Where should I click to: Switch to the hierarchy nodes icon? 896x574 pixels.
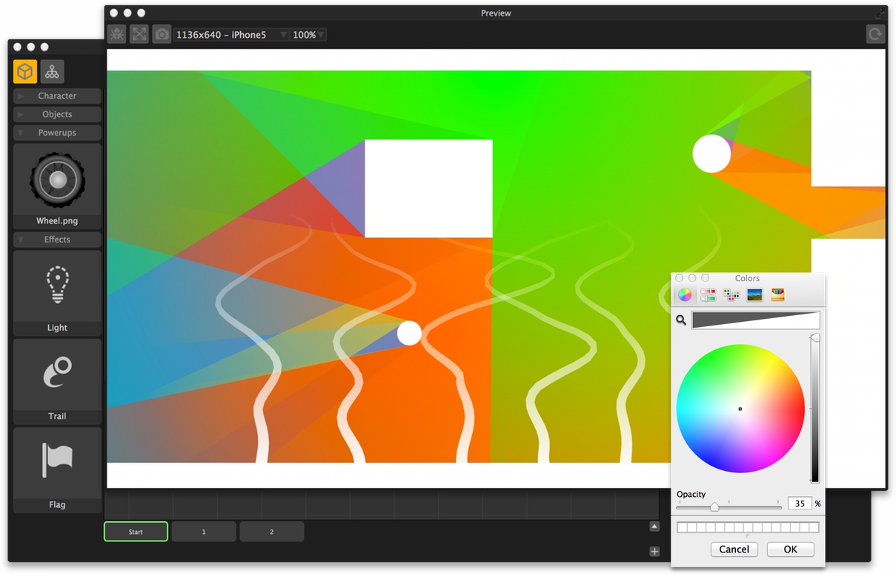[52, 71]
